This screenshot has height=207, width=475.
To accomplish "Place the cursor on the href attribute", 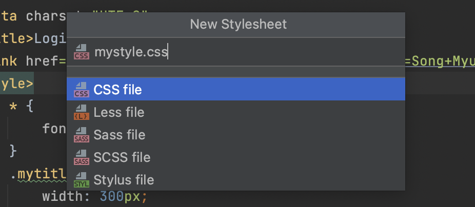I will (42, 61).
